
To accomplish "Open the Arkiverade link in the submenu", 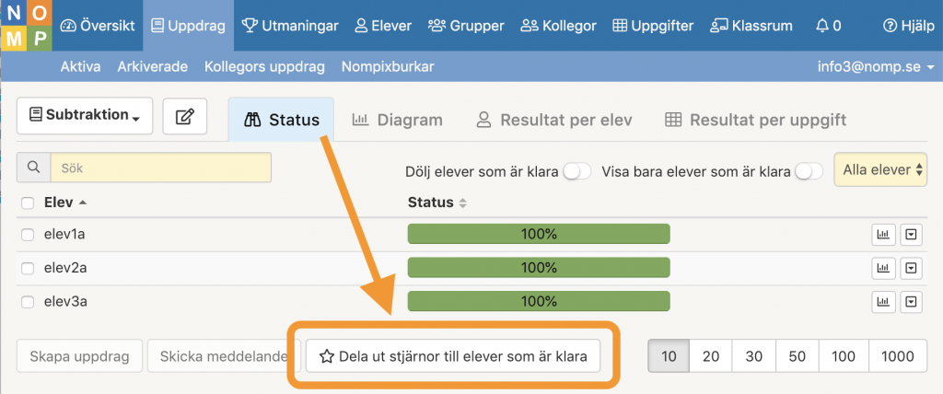I will [x=153, y=66].
